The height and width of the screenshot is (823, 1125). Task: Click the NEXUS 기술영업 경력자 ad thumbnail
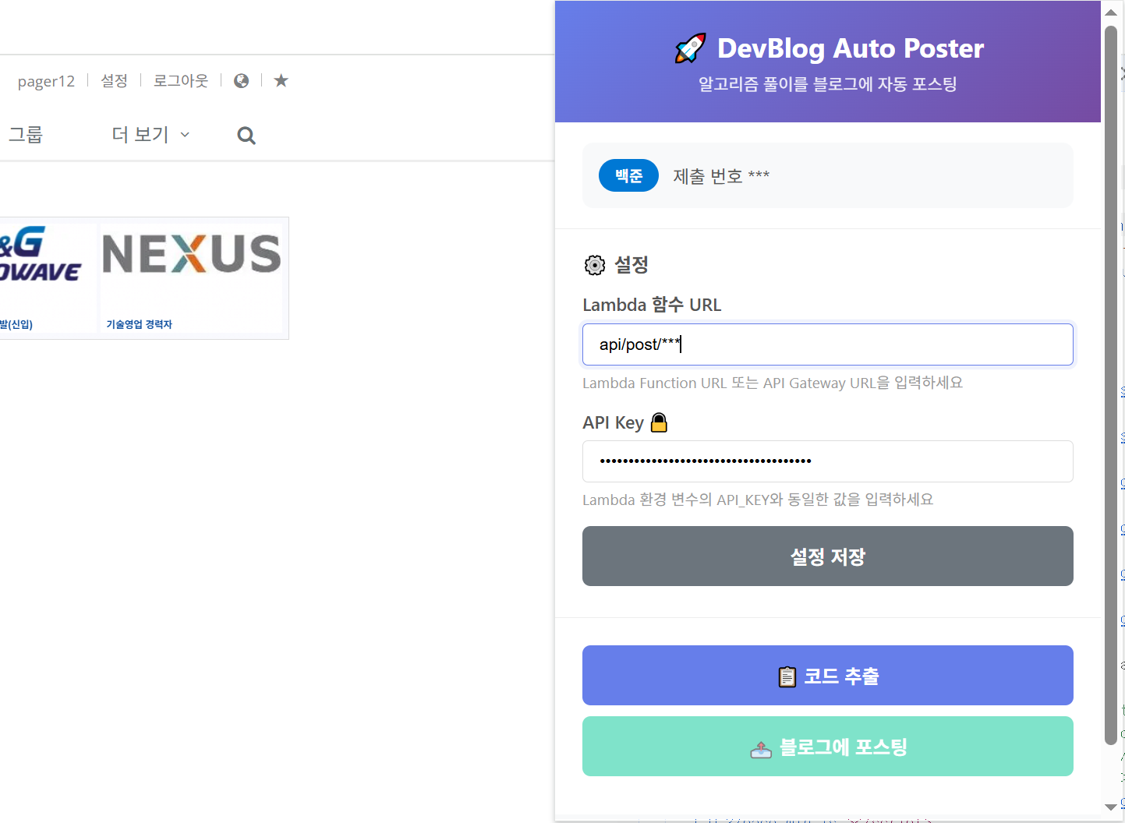(x=192, y=278)
